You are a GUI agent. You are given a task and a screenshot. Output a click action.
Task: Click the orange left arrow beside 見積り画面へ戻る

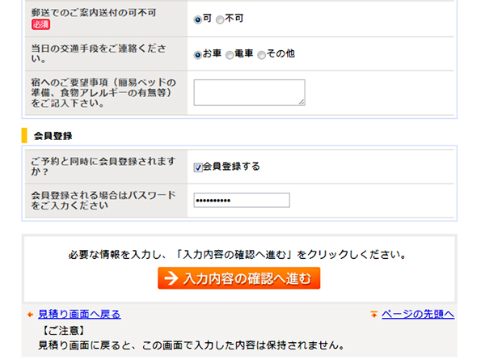(x=31, y=315)
